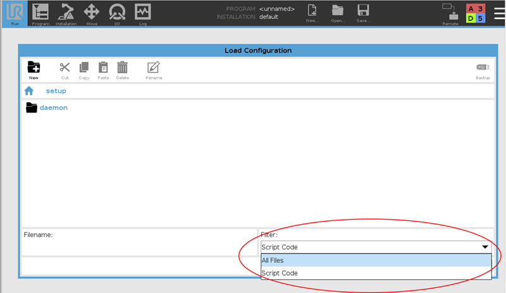This screenshot has height=293, width=506.
Task: Click the Backup USB icon
Action: click(x=483, y=70)
